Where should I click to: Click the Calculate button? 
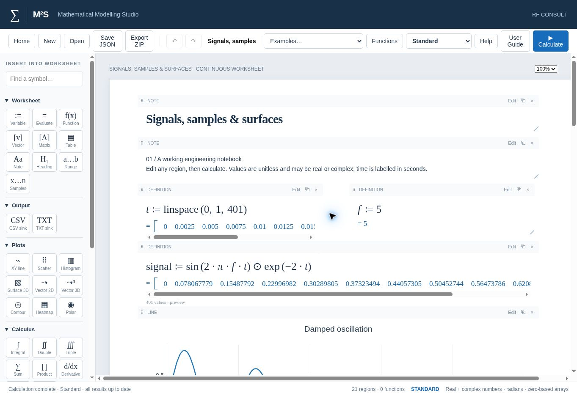coord(550,41)
